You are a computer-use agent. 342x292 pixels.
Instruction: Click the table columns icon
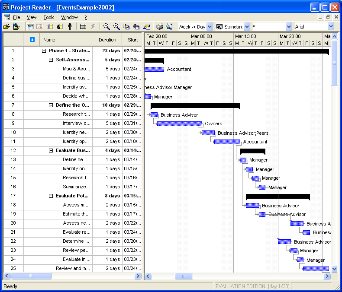tap(83, 26)
